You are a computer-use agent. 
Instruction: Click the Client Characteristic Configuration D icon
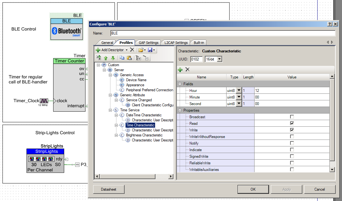128,105
